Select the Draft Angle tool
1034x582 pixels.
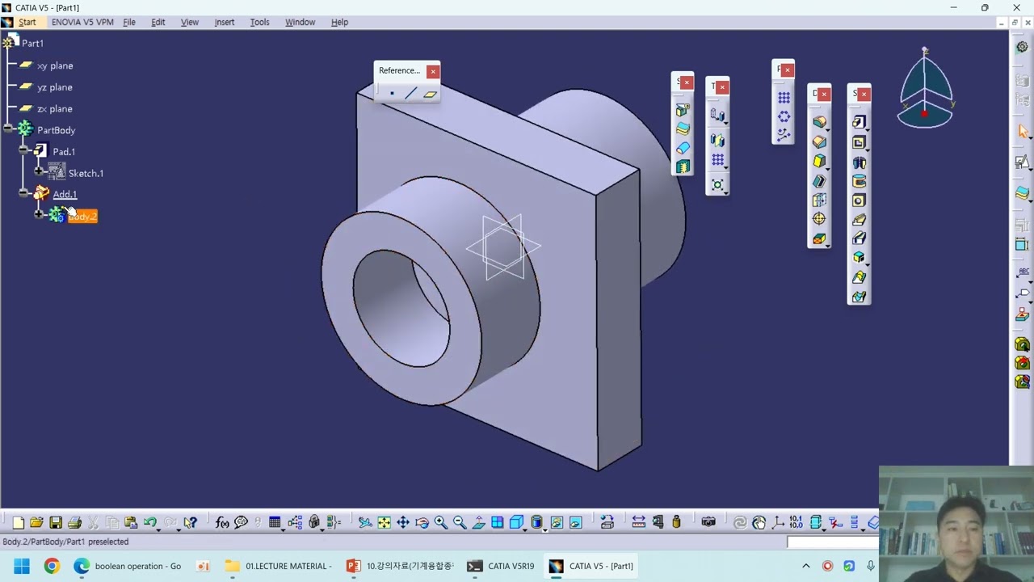(819, 161)
